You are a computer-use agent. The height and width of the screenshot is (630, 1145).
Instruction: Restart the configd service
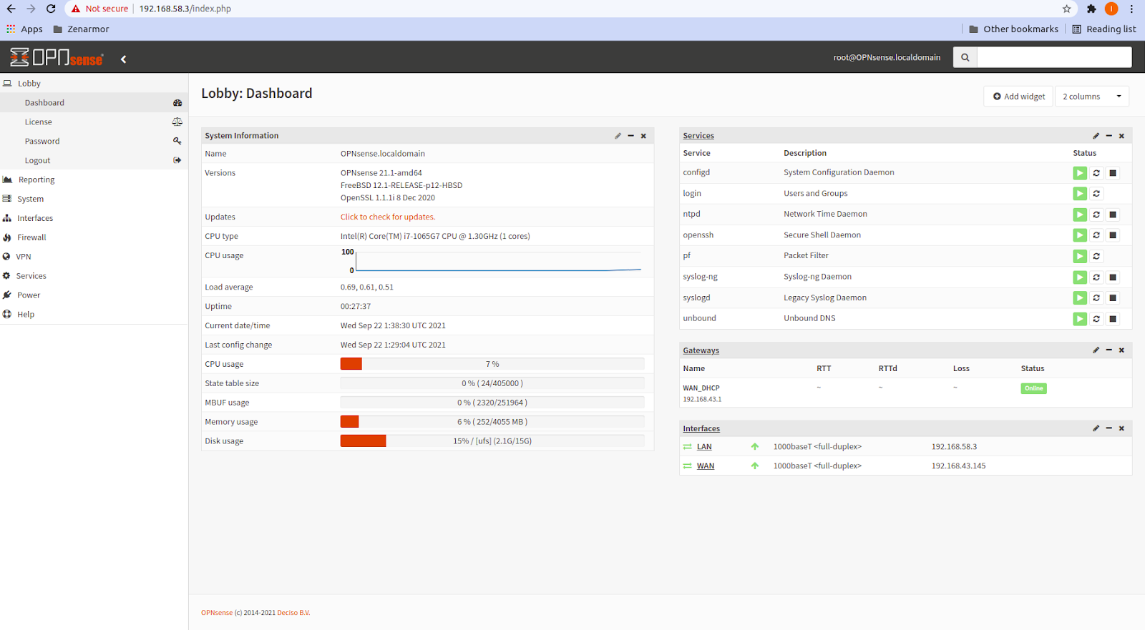(1096, 173)
